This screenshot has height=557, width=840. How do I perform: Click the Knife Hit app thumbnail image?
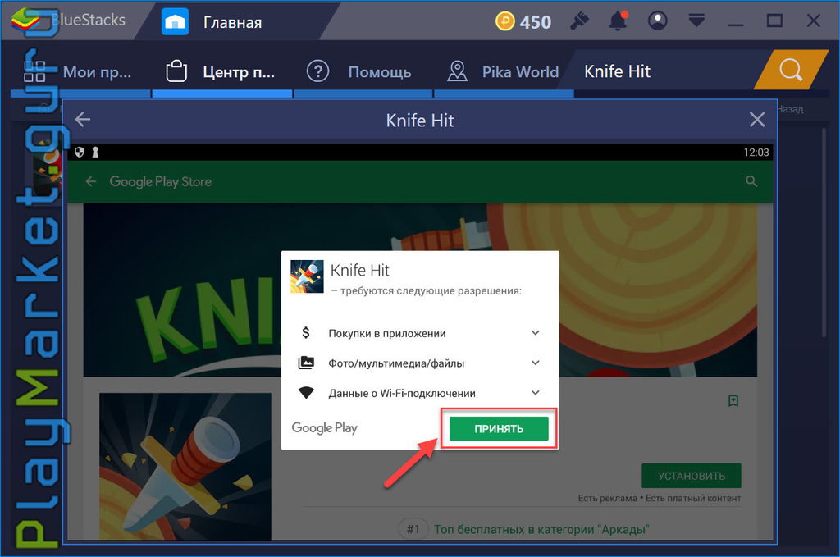185,467
